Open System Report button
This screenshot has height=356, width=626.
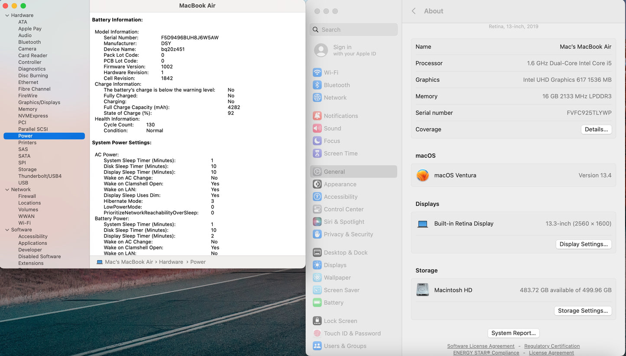[x=513, y=333]
